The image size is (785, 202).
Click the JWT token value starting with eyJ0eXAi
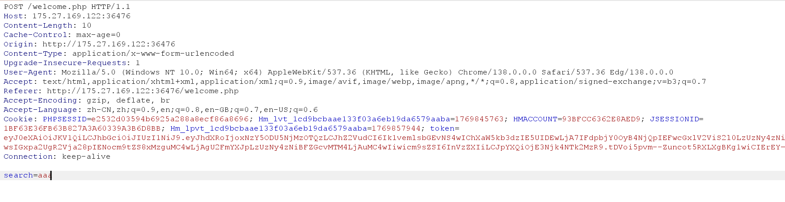(394, 142)
